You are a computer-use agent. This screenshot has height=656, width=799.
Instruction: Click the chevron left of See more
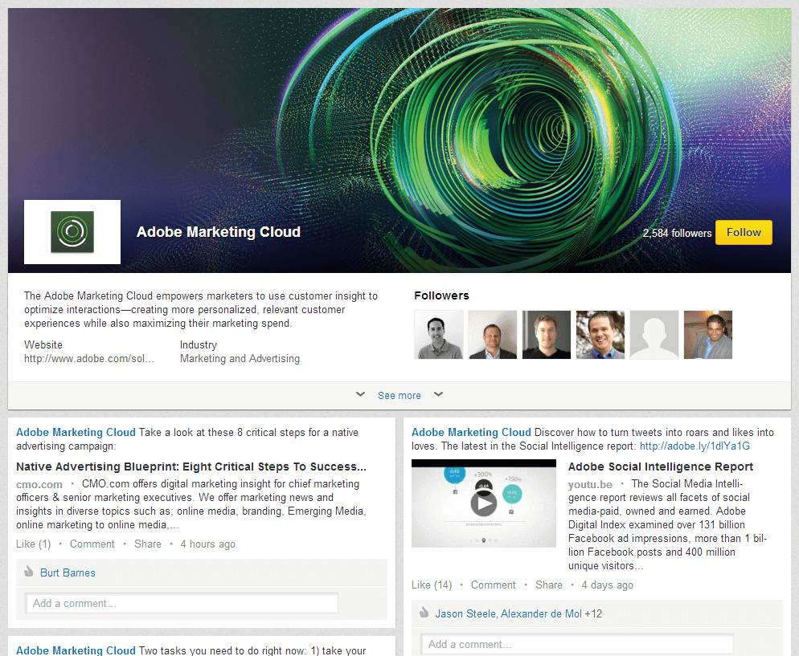click(x=361, y=394)
